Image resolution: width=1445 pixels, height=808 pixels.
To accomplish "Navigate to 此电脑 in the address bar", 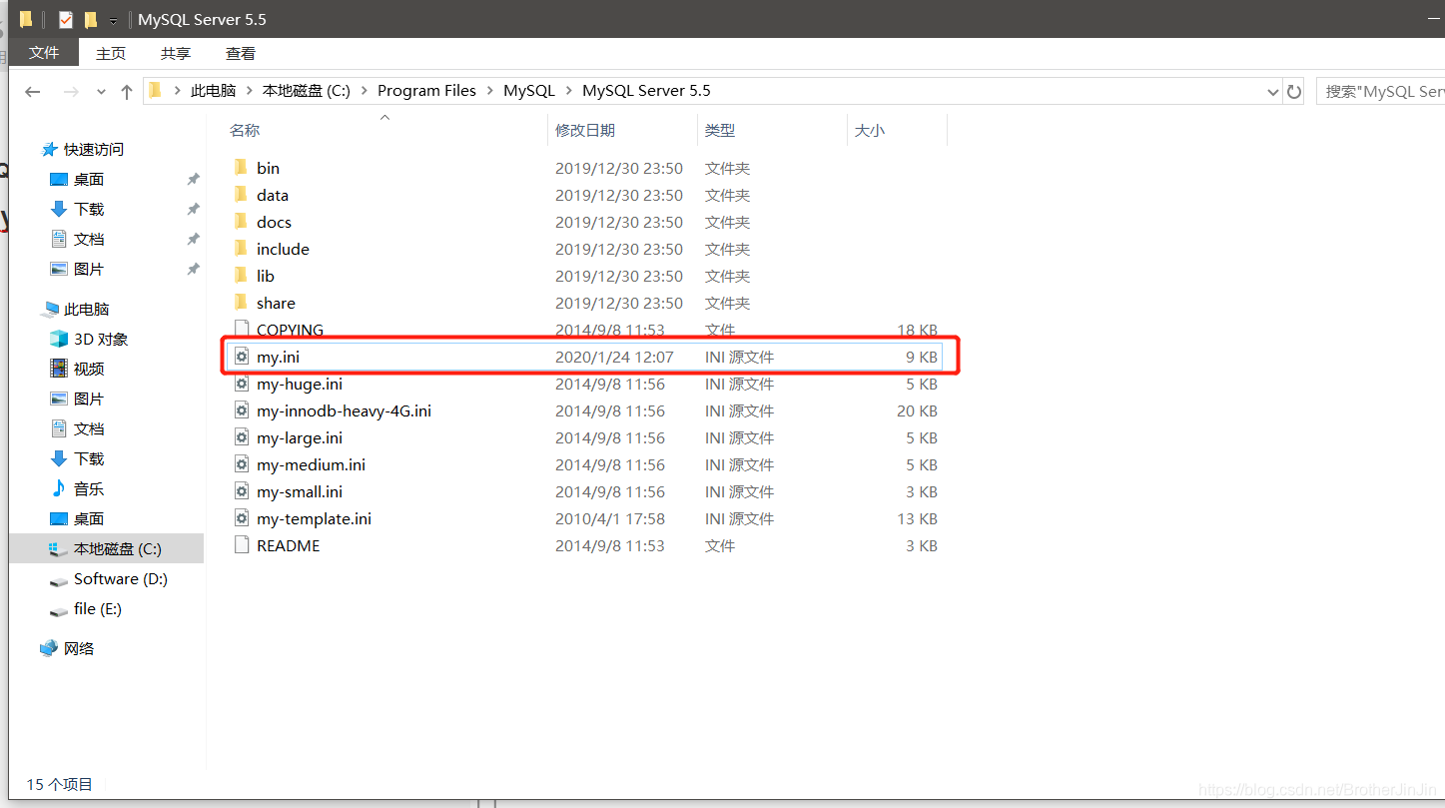I will (214, 91).
